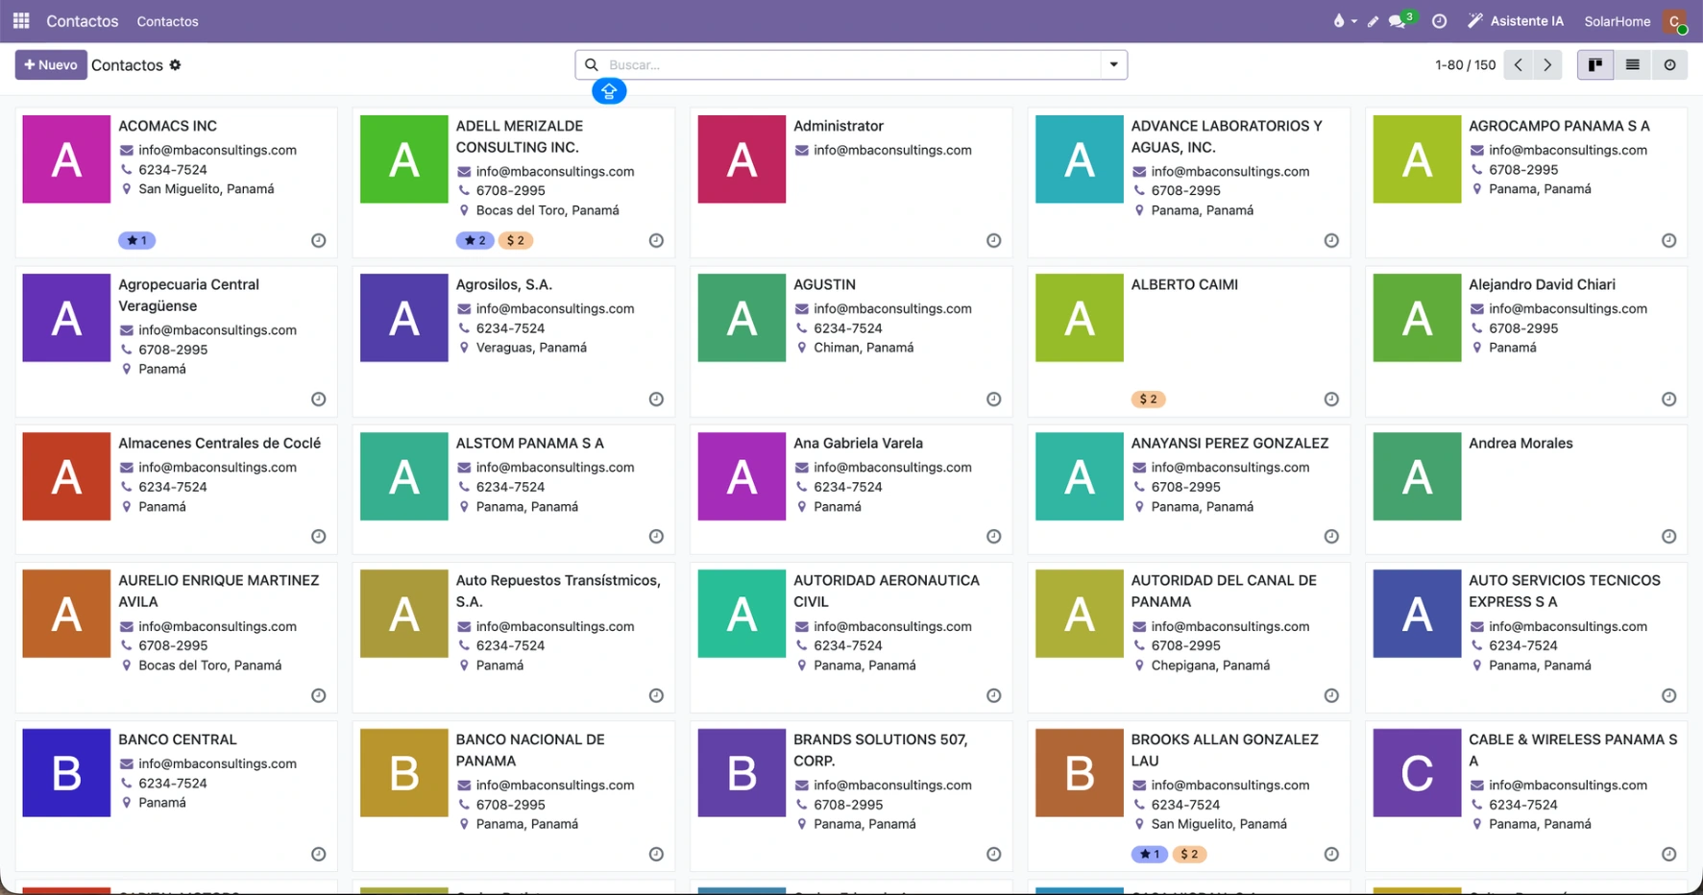The height and width of the screenshot is (895, 1703).
Task: Switch to list view
Action: pyautogui.click(x=1632, y=64)
